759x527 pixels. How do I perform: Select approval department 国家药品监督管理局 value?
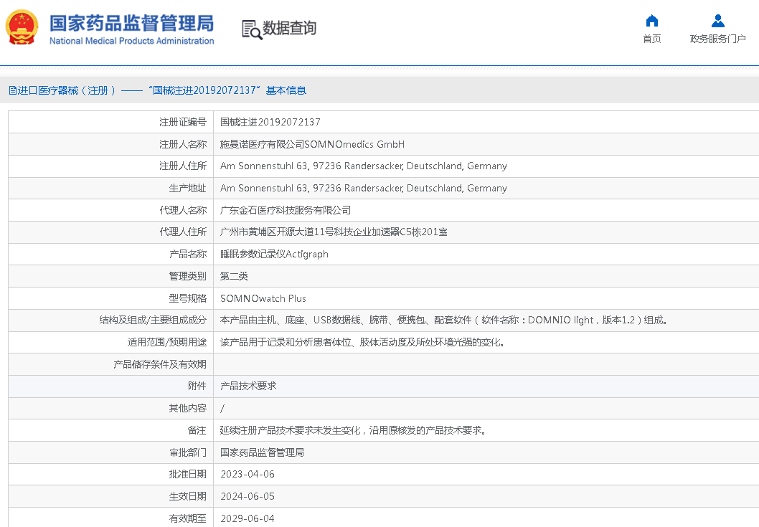(263, 452)
